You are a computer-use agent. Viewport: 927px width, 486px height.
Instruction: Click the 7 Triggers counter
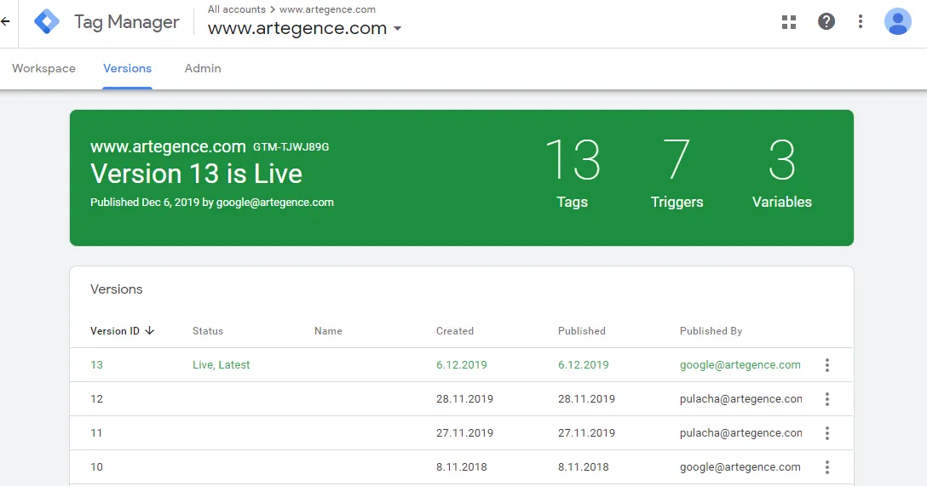tap(677, 173)
